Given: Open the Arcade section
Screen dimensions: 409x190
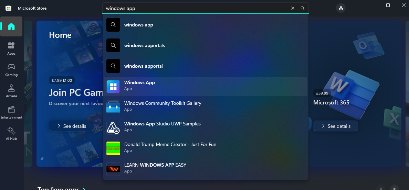Looking at the screenshot, I should point(11,91).
